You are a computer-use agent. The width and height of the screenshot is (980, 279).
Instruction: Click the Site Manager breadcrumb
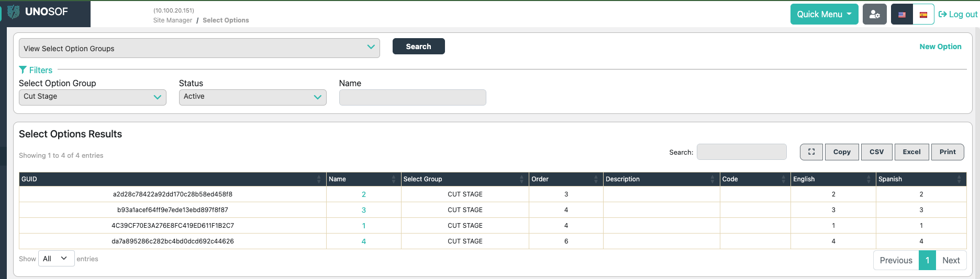pyautogui.click(x=172, y=20)
